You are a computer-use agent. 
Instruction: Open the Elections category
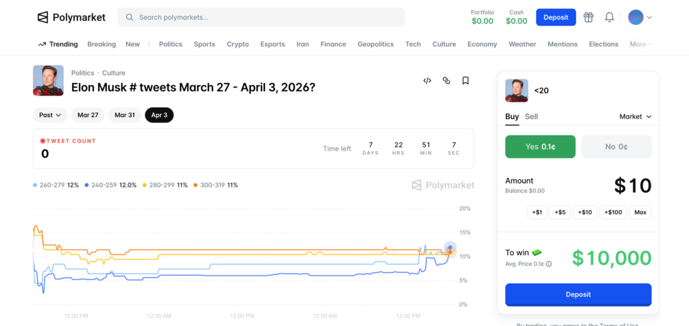click(x=604, y=44)
